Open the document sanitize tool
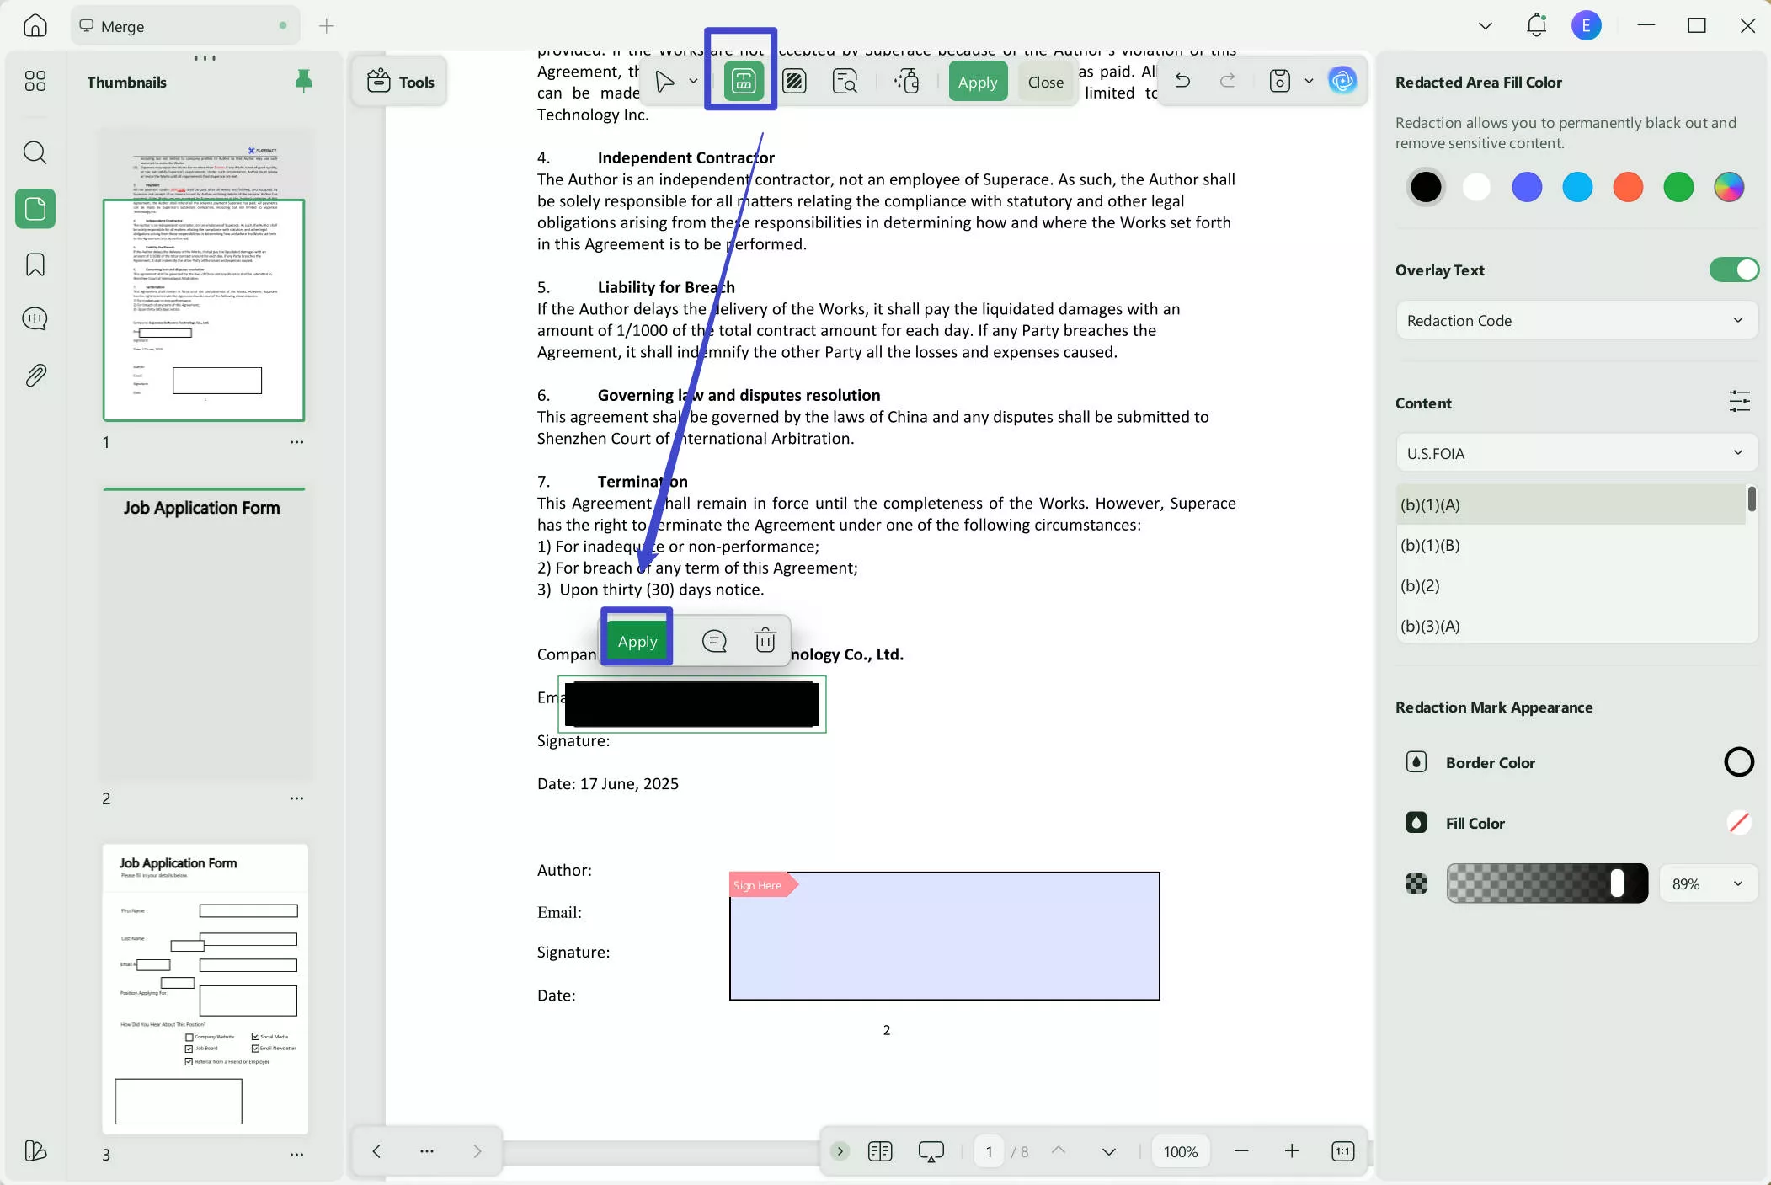This screenshot has width=1771, height=1185. (907, 81)
